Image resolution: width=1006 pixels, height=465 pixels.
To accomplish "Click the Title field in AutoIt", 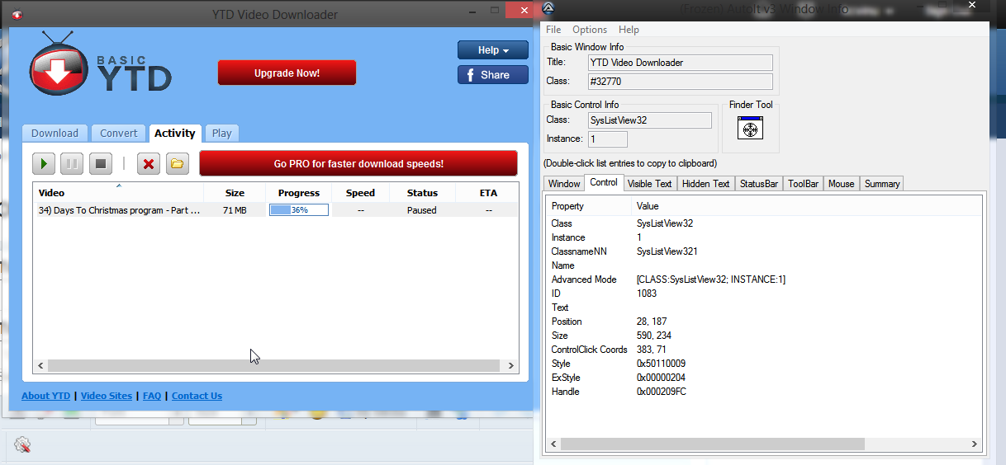I will [x=681, y=63].
